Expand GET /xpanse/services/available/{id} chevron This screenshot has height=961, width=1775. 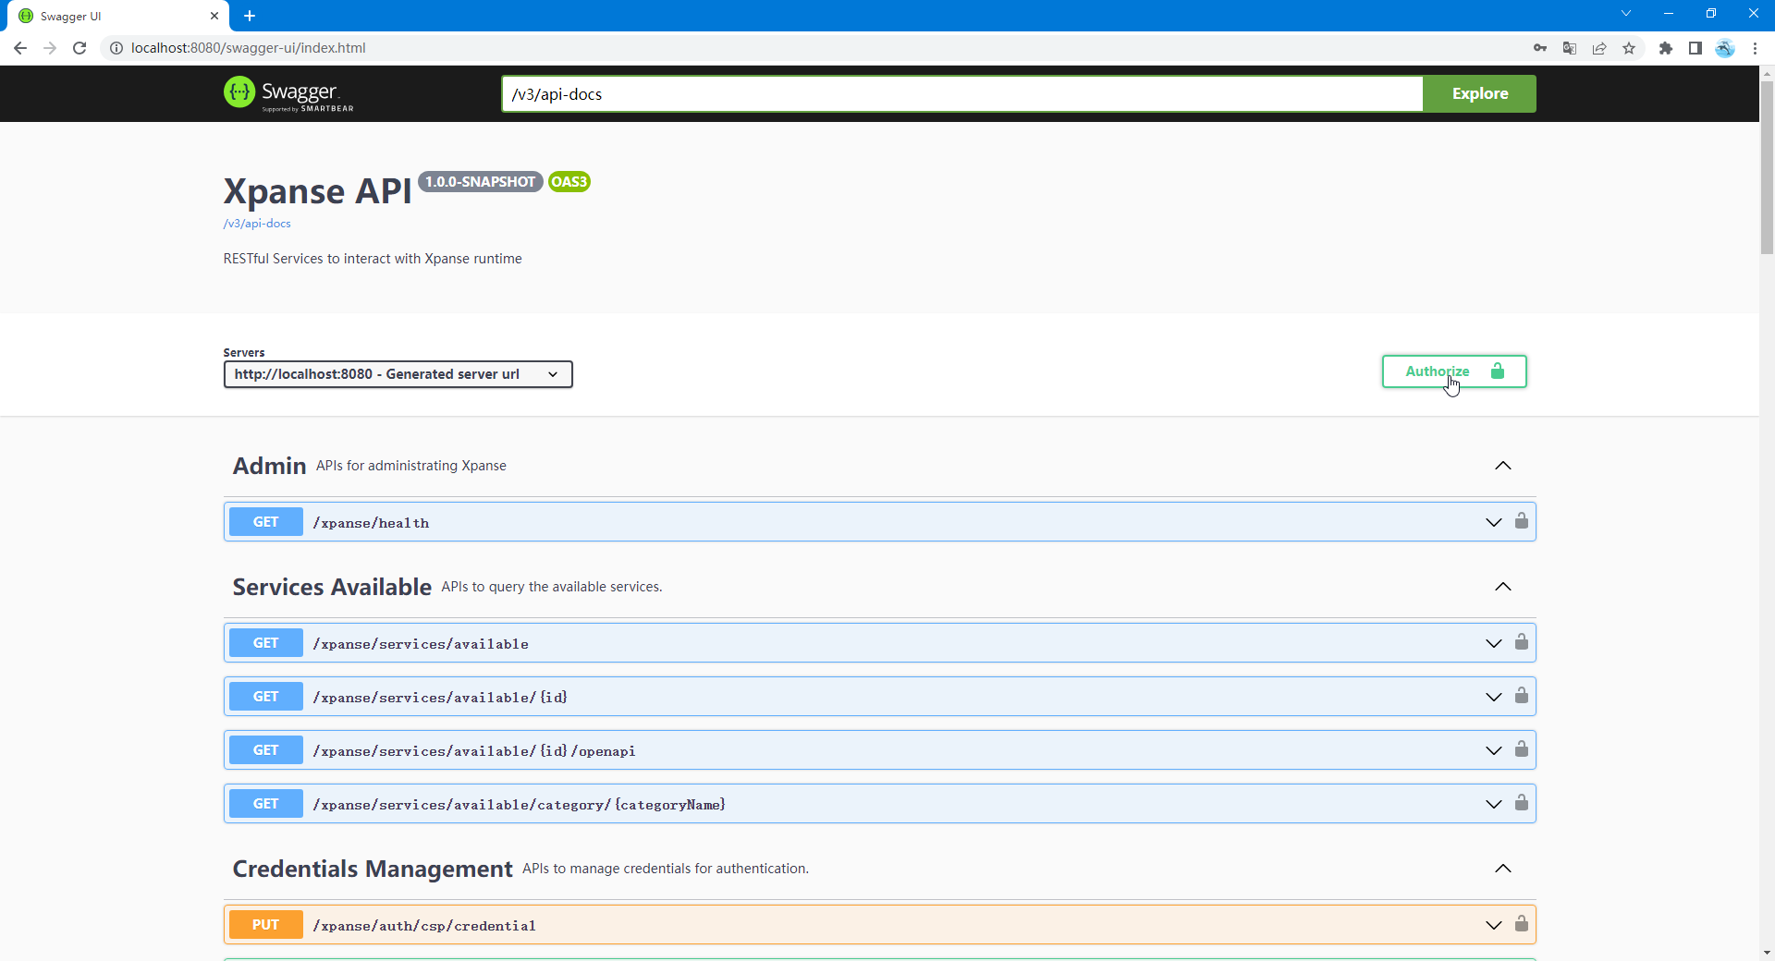coord(1494,698)
